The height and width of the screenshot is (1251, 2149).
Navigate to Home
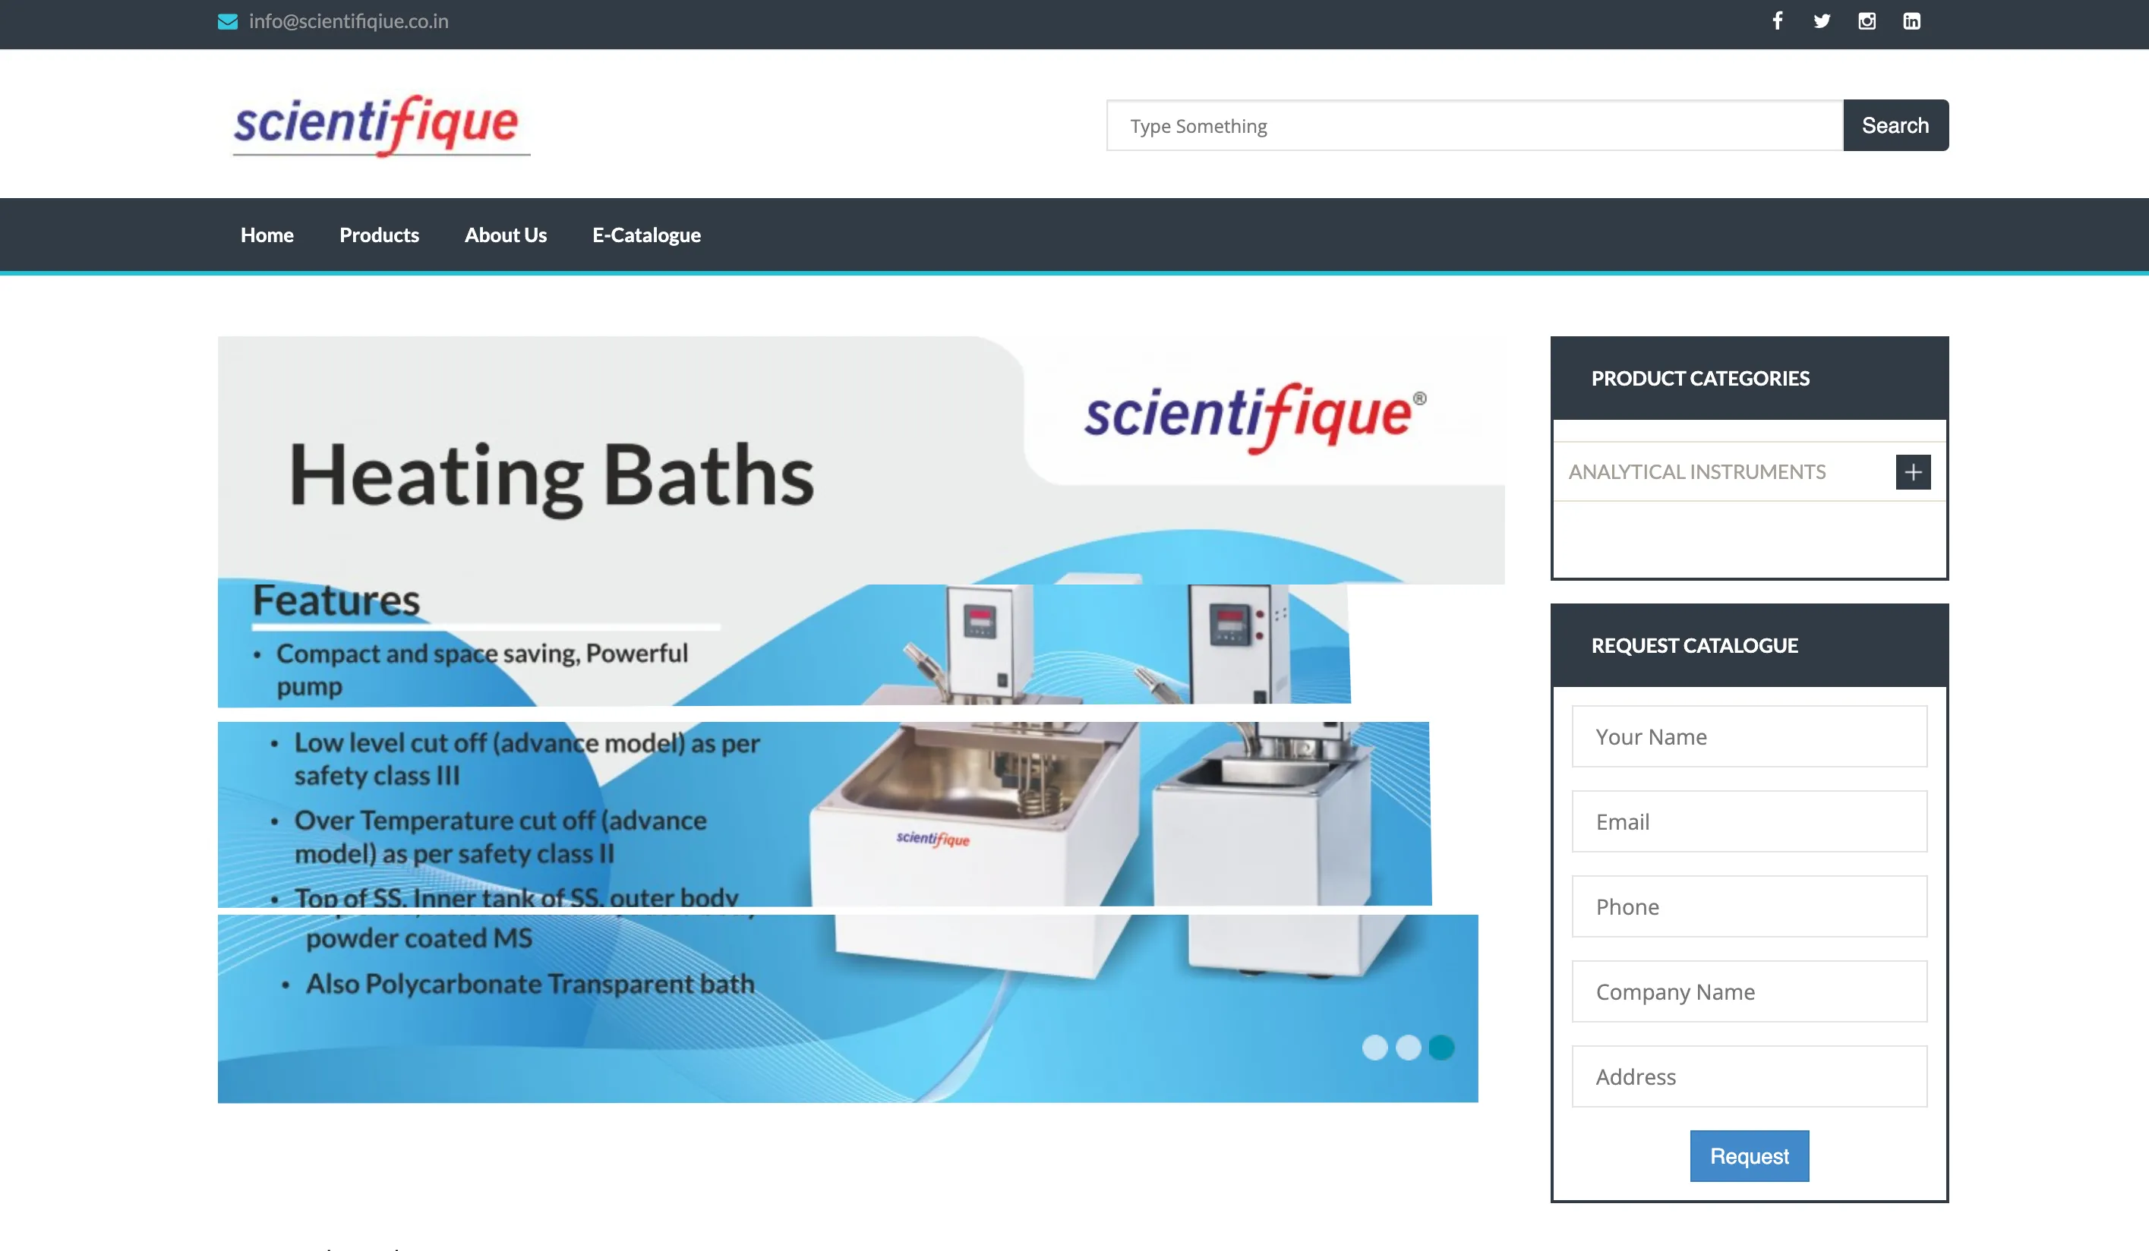click(266, 235)
